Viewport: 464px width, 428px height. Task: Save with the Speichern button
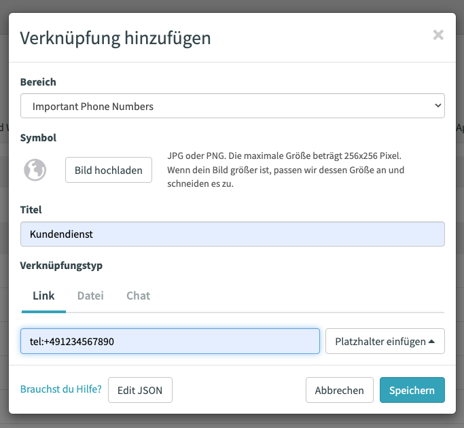412,390
